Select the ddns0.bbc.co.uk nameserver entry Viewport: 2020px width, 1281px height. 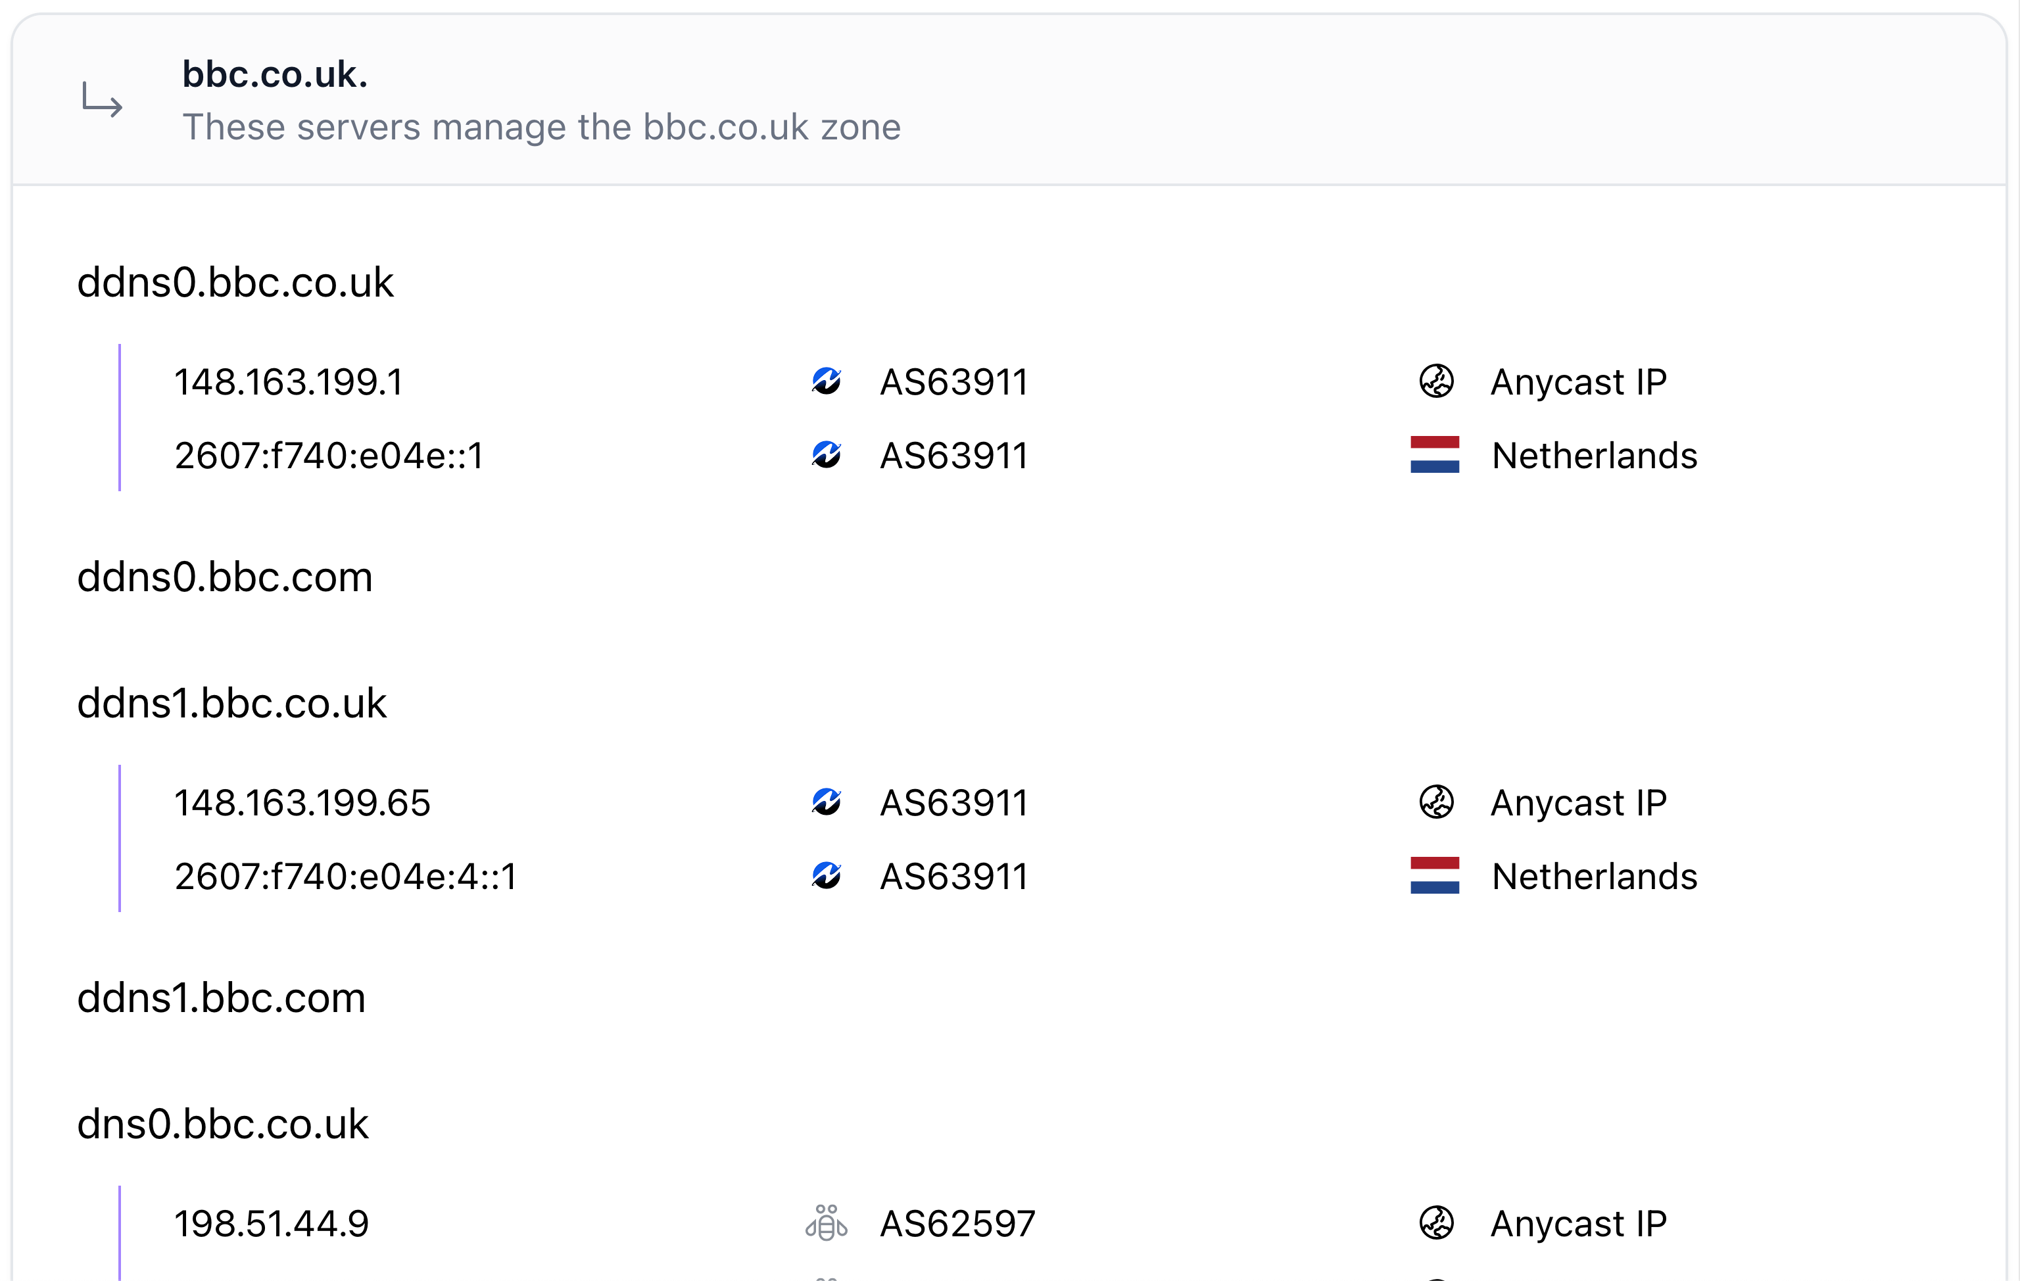pyautogui.click(x=235, y=283)
